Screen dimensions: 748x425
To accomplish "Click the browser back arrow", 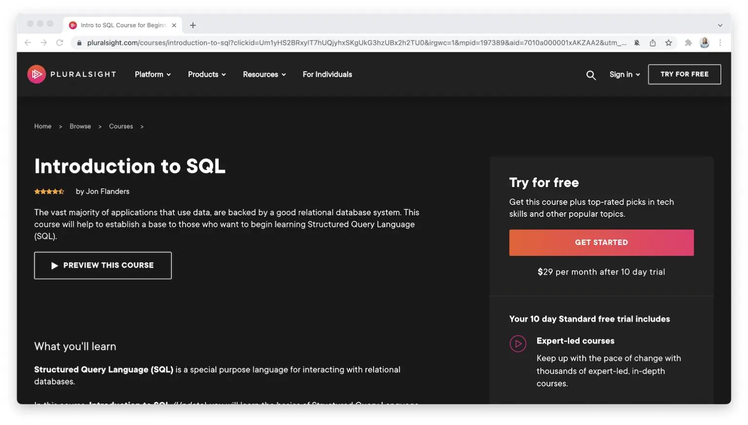I will 28,42.
